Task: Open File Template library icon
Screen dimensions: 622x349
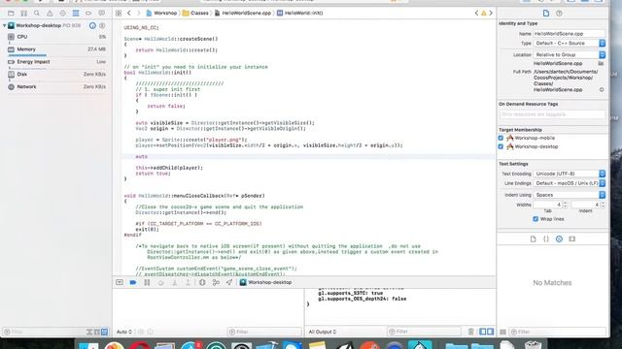Action: click(533, 239)
